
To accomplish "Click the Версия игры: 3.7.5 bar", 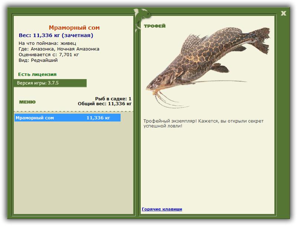I will click(50, 83).
